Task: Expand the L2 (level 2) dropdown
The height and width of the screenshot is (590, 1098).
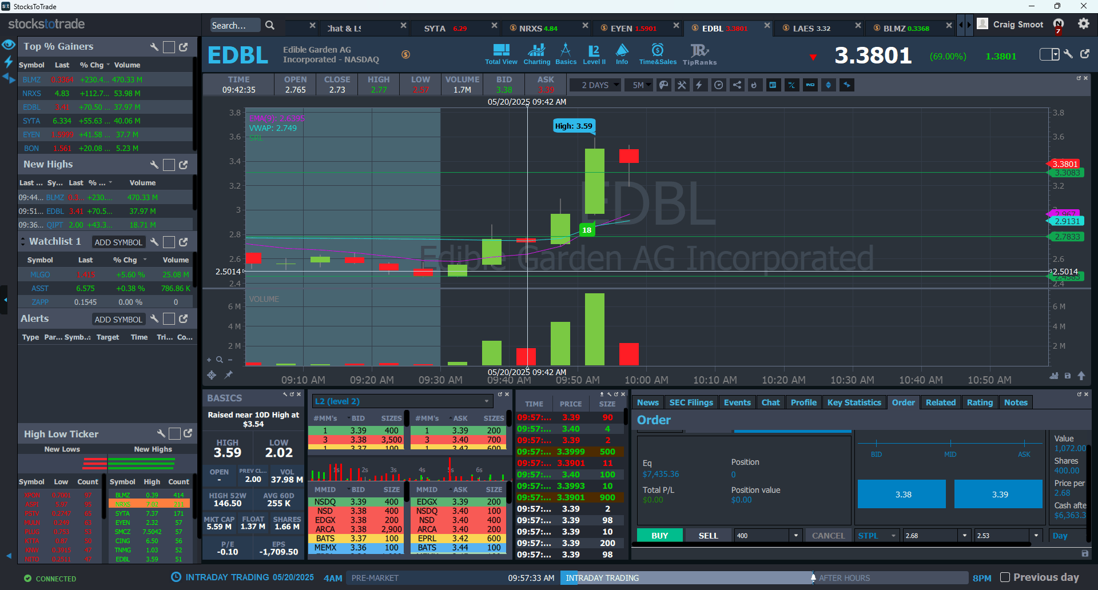Action: [x=403, y=401]
